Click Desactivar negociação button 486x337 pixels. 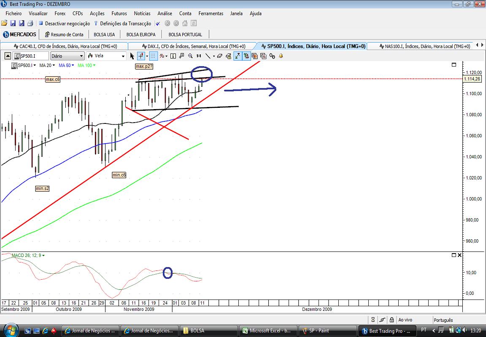(x=64, y=24)
